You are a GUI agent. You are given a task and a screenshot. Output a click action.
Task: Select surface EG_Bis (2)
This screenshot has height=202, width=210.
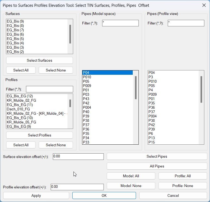coord(37,52)
